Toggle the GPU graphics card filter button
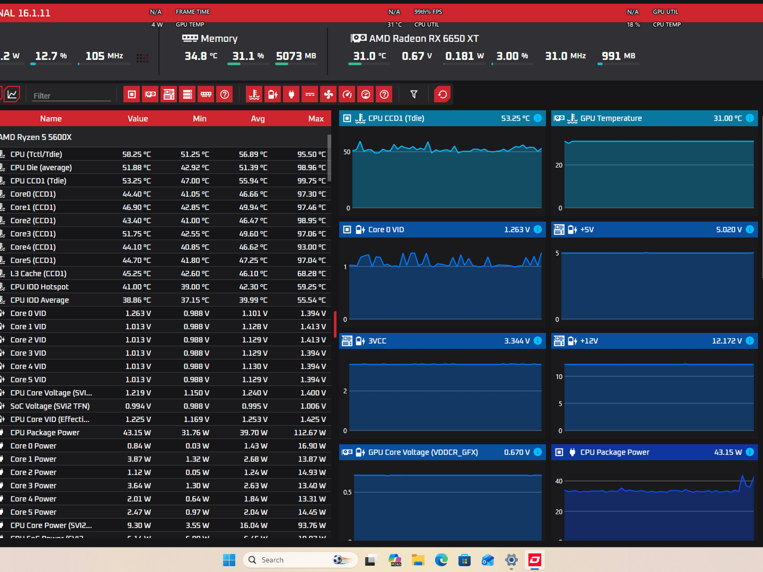 point(150,94)
